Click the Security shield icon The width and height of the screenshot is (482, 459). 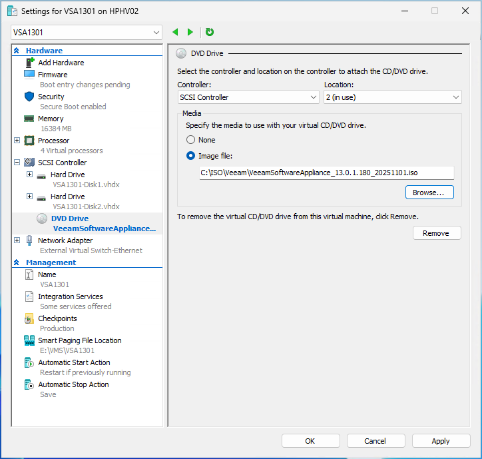click(x=29, y=97)
